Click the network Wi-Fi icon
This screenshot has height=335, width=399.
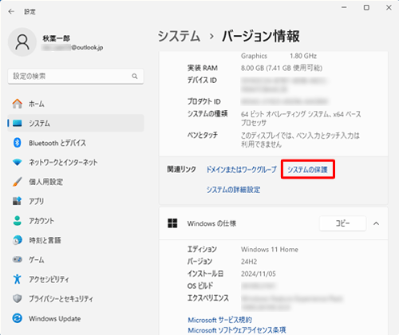(x=18, y=162)
